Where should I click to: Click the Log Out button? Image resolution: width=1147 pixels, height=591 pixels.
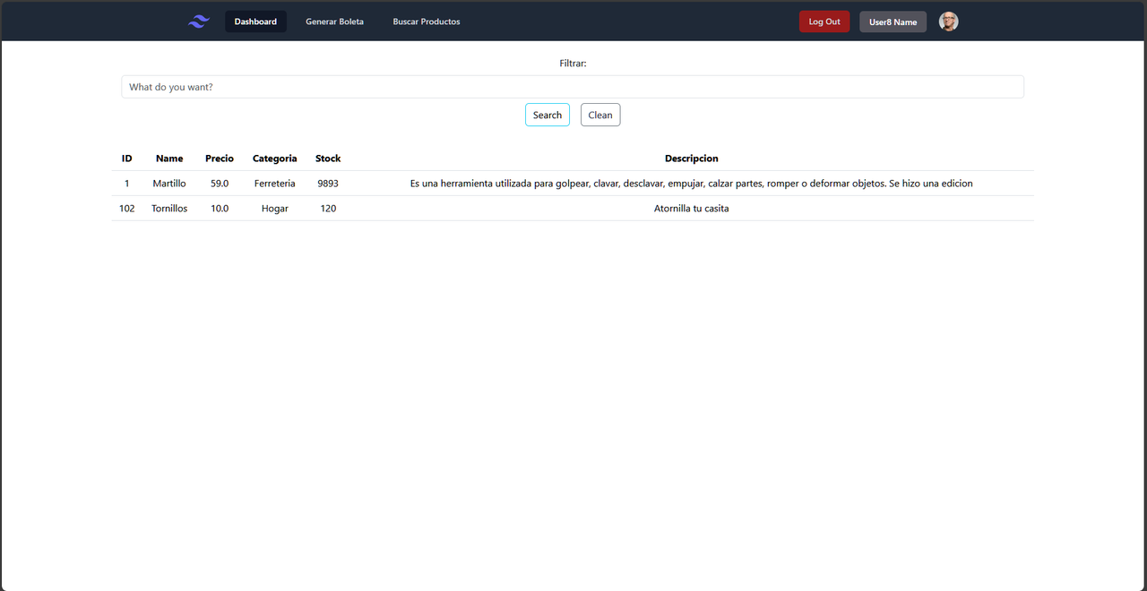[x=824, y=21]
